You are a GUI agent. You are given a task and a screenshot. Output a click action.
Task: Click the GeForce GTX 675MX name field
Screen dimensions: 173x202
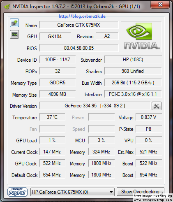click(x=79, y=25)
